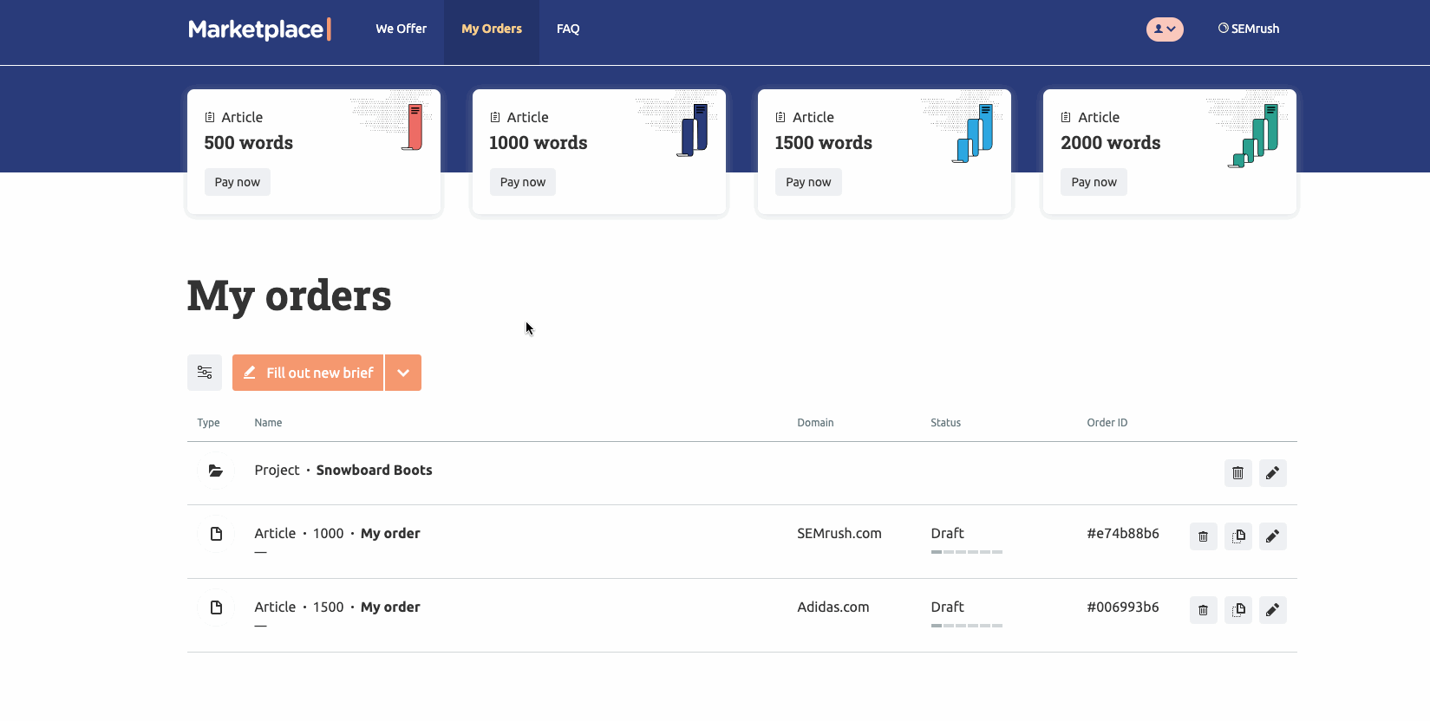Switch to the My Orders tab
This screenshot has height=721, width=1430.
pyautogui.click(x=492, y=29)
